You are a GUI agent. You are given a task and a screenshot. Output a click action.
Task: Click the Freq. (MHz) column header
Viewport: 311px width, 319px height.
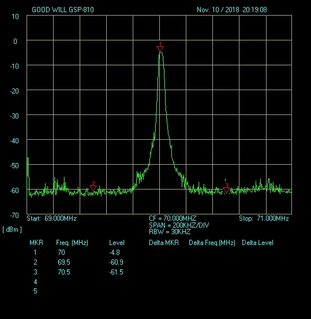[x=72, y=243]
